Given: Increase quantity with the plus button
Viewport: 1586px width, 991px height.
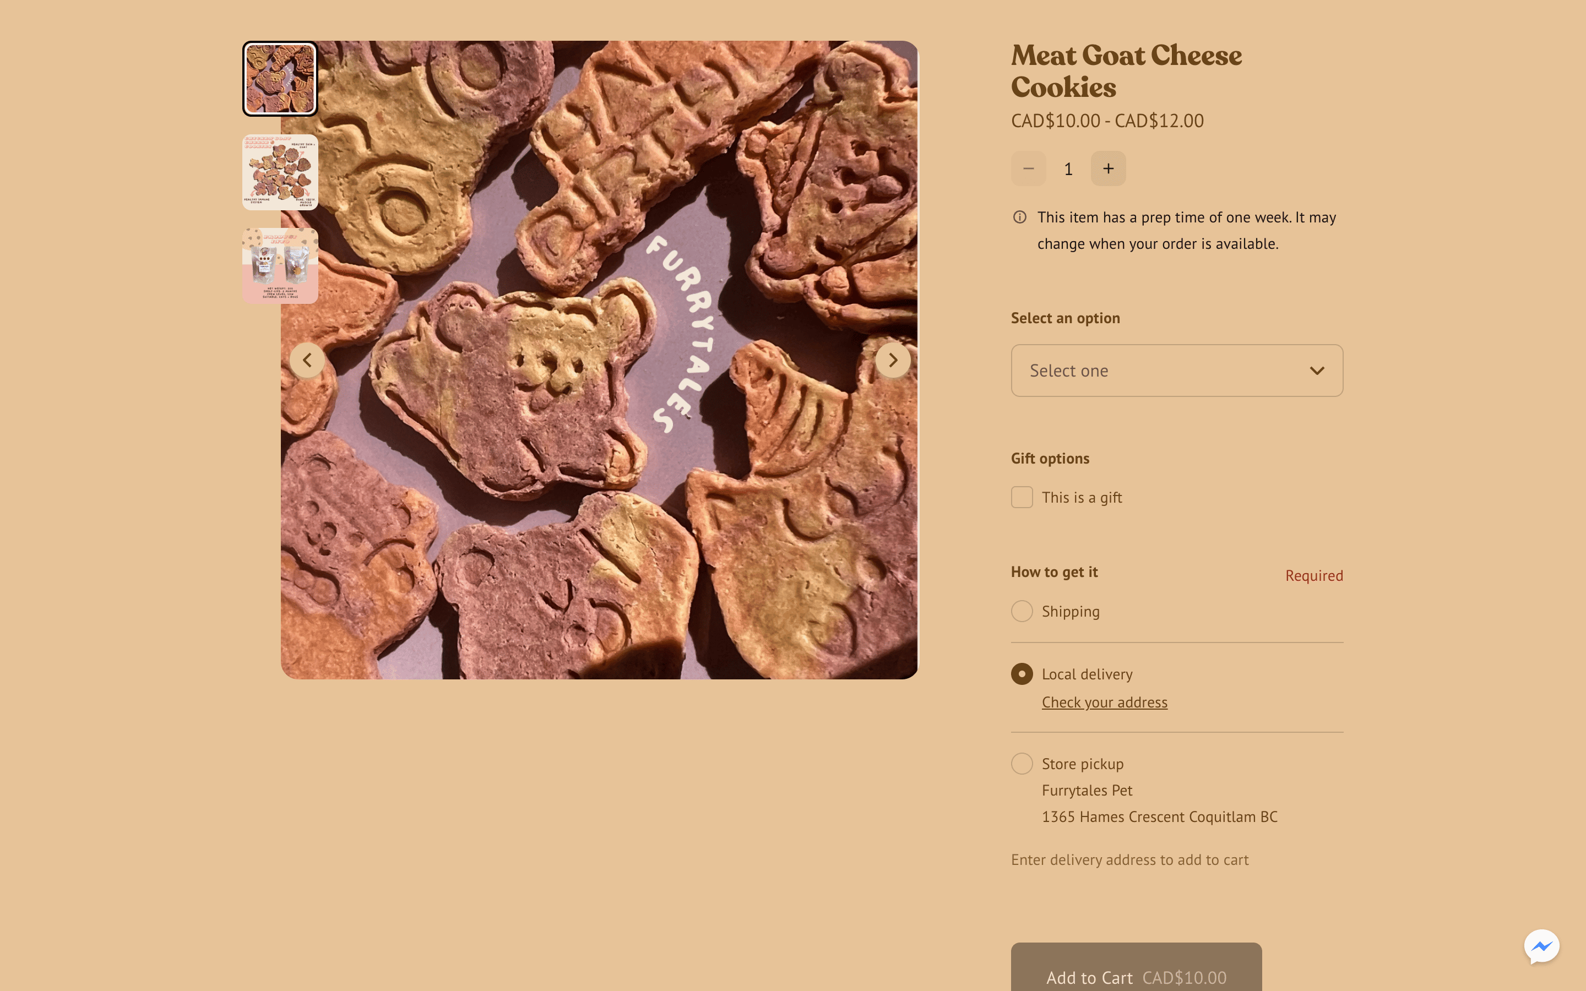Looking at the screenshot, I should coord(1108,168).
